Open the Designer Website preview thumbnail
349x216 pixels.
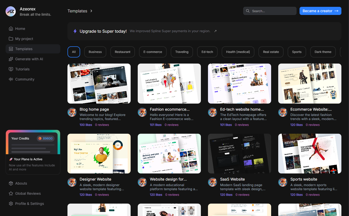click(x=99, y=153)
